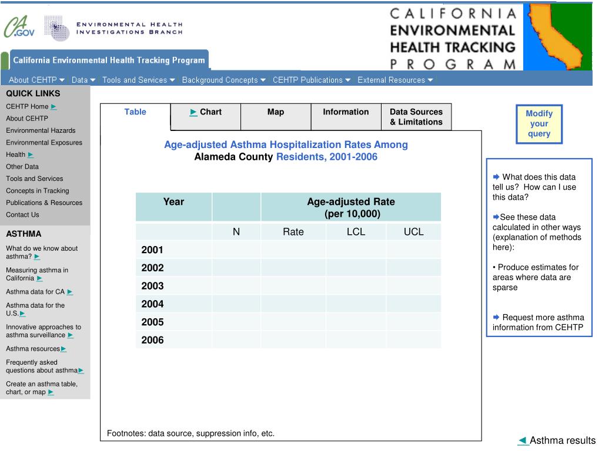This screenshot has width=602, height=451.
Task: Open Environmental Hazards link
Action: (41, 130)
